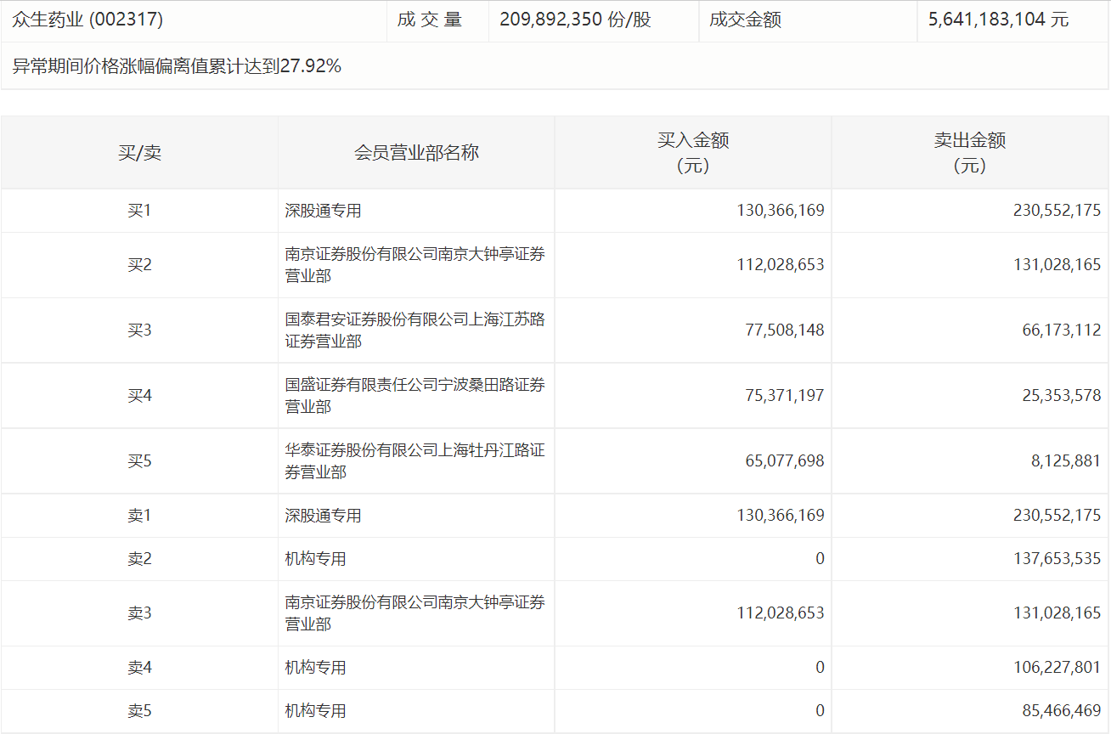Viewport: 1111px width, 734px height.
Task: Click the 买/卖 column header
Action: 139,153
